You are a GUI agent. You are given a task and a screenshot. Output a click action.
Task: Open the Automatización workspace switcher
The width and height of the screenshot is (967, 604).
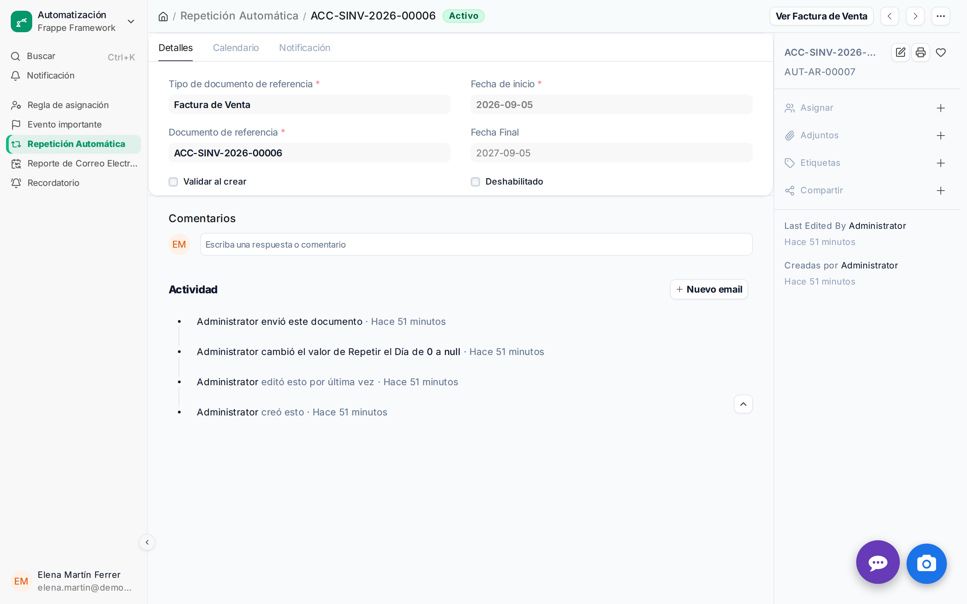click(74, 21)
